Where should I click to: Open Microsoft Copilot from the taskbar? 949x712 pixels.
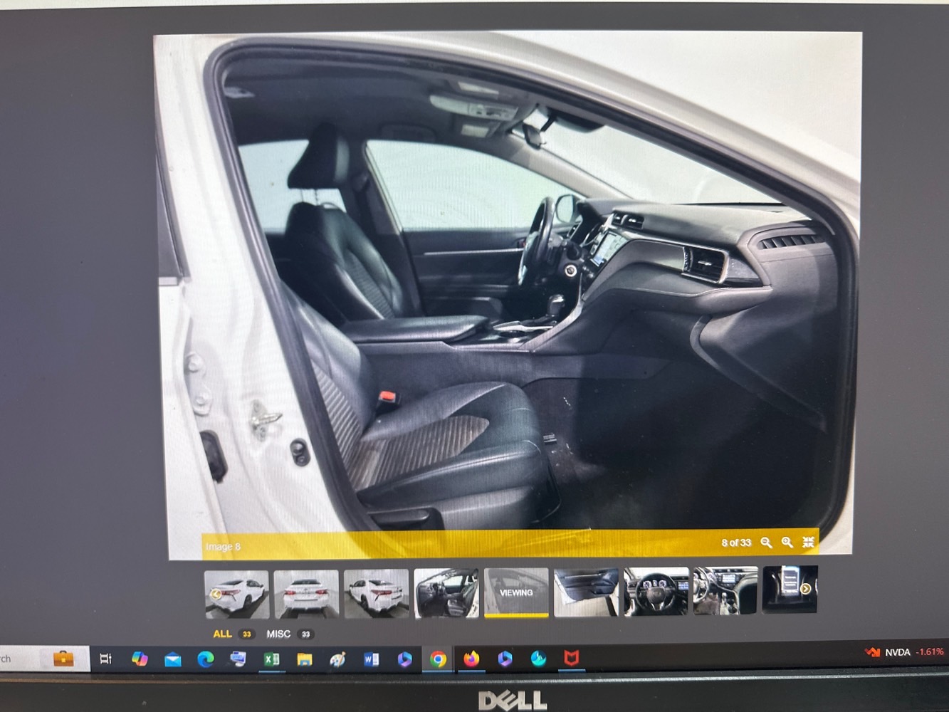(x=140, y=659)
